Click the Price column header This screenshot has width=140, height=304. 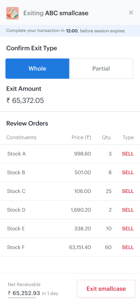coord(81,137)
